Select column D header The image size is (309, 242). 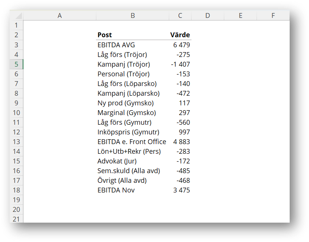click(207, 15)
